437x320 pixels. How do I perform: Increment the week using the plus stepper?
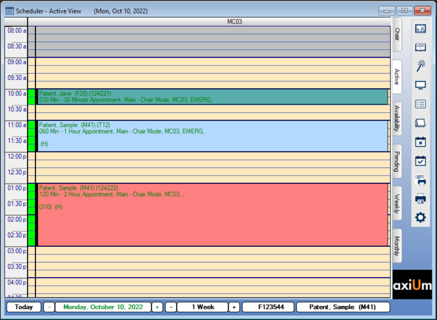coord(234,307)
